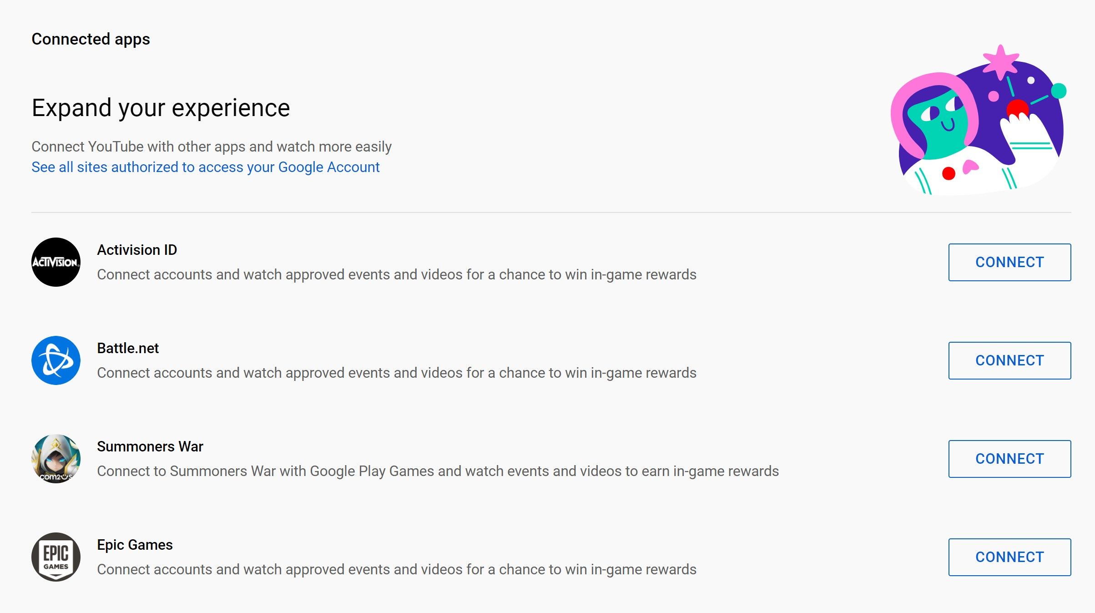Connect your Activision ID account
The width and height of the screenshot is (1095, 613).
[1009, 262]
